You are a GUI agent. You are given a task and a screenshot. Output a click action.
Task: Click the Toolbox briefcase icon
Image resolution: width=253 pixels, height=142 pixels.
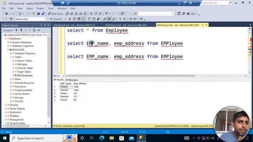click(x=188, y=14)
